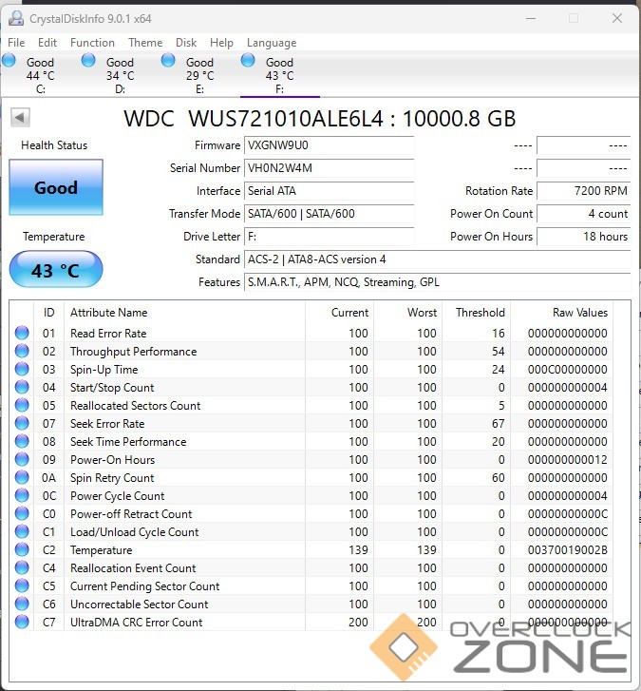Screen dimensions: 641x691
Task: Click the status icon for Reallocation Event Count
Action: (22, 567)
